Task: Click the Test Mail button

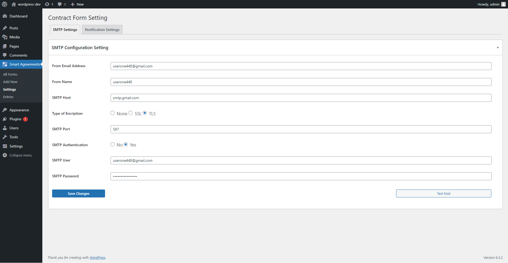Action: click(444, 193)
